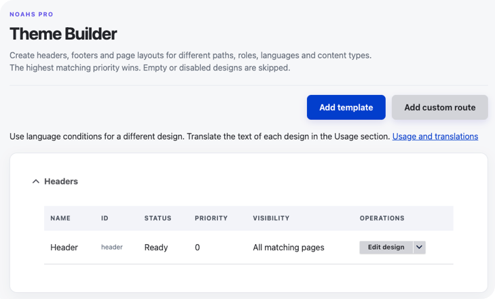Click the Theme Builder page title
Image resolution: width=495 pixels, height=299 pixels.
63,34
